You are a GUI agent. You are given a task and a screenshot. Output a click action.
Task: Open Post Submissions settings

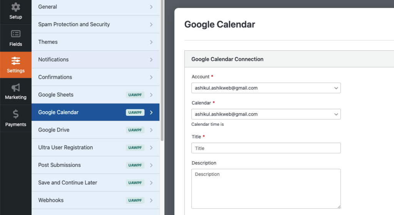59,165
